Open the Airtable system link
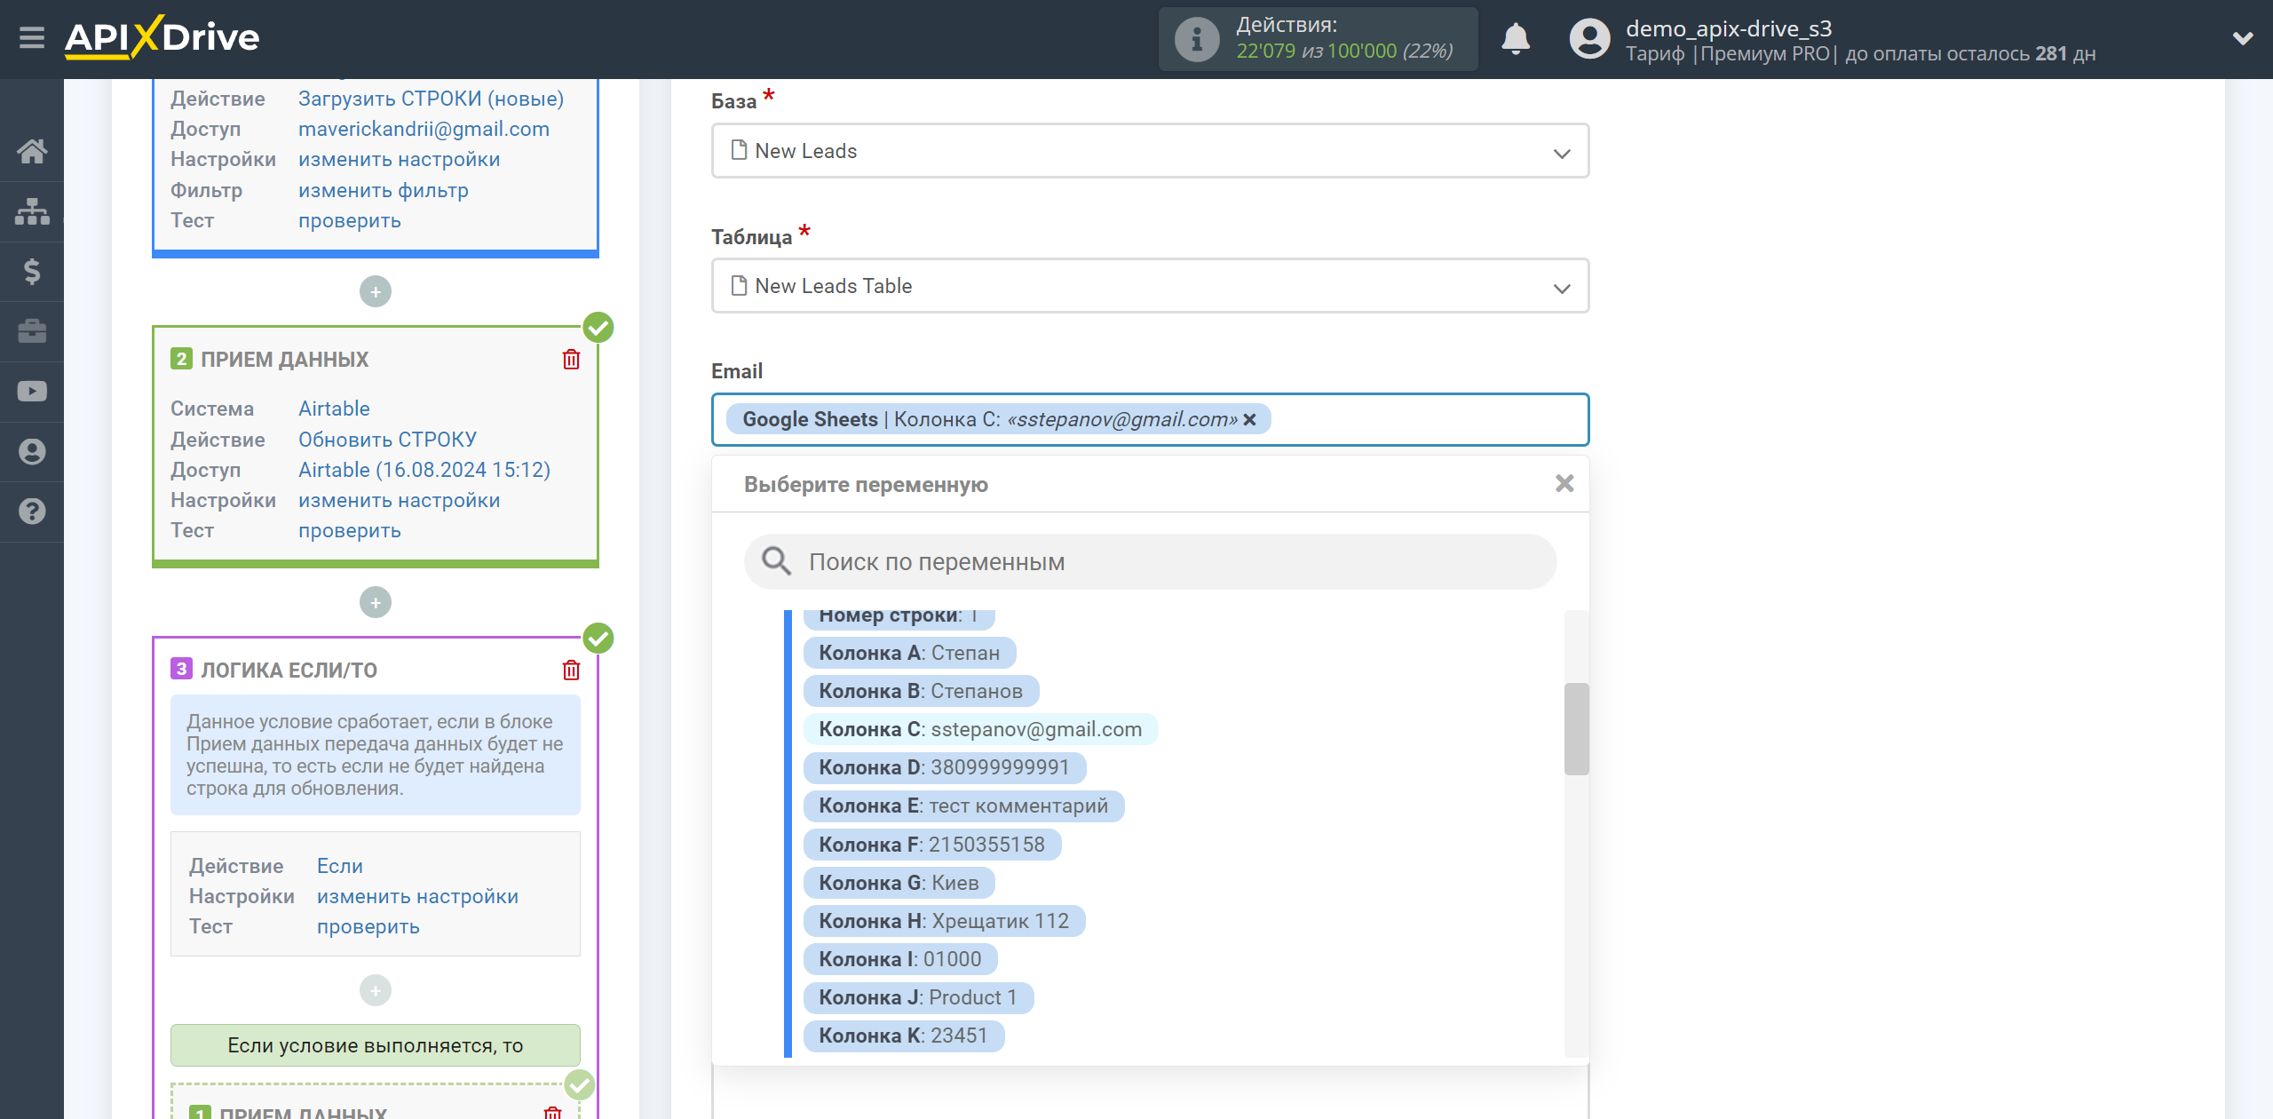Screen dimensions: 2273x1119 334,409
